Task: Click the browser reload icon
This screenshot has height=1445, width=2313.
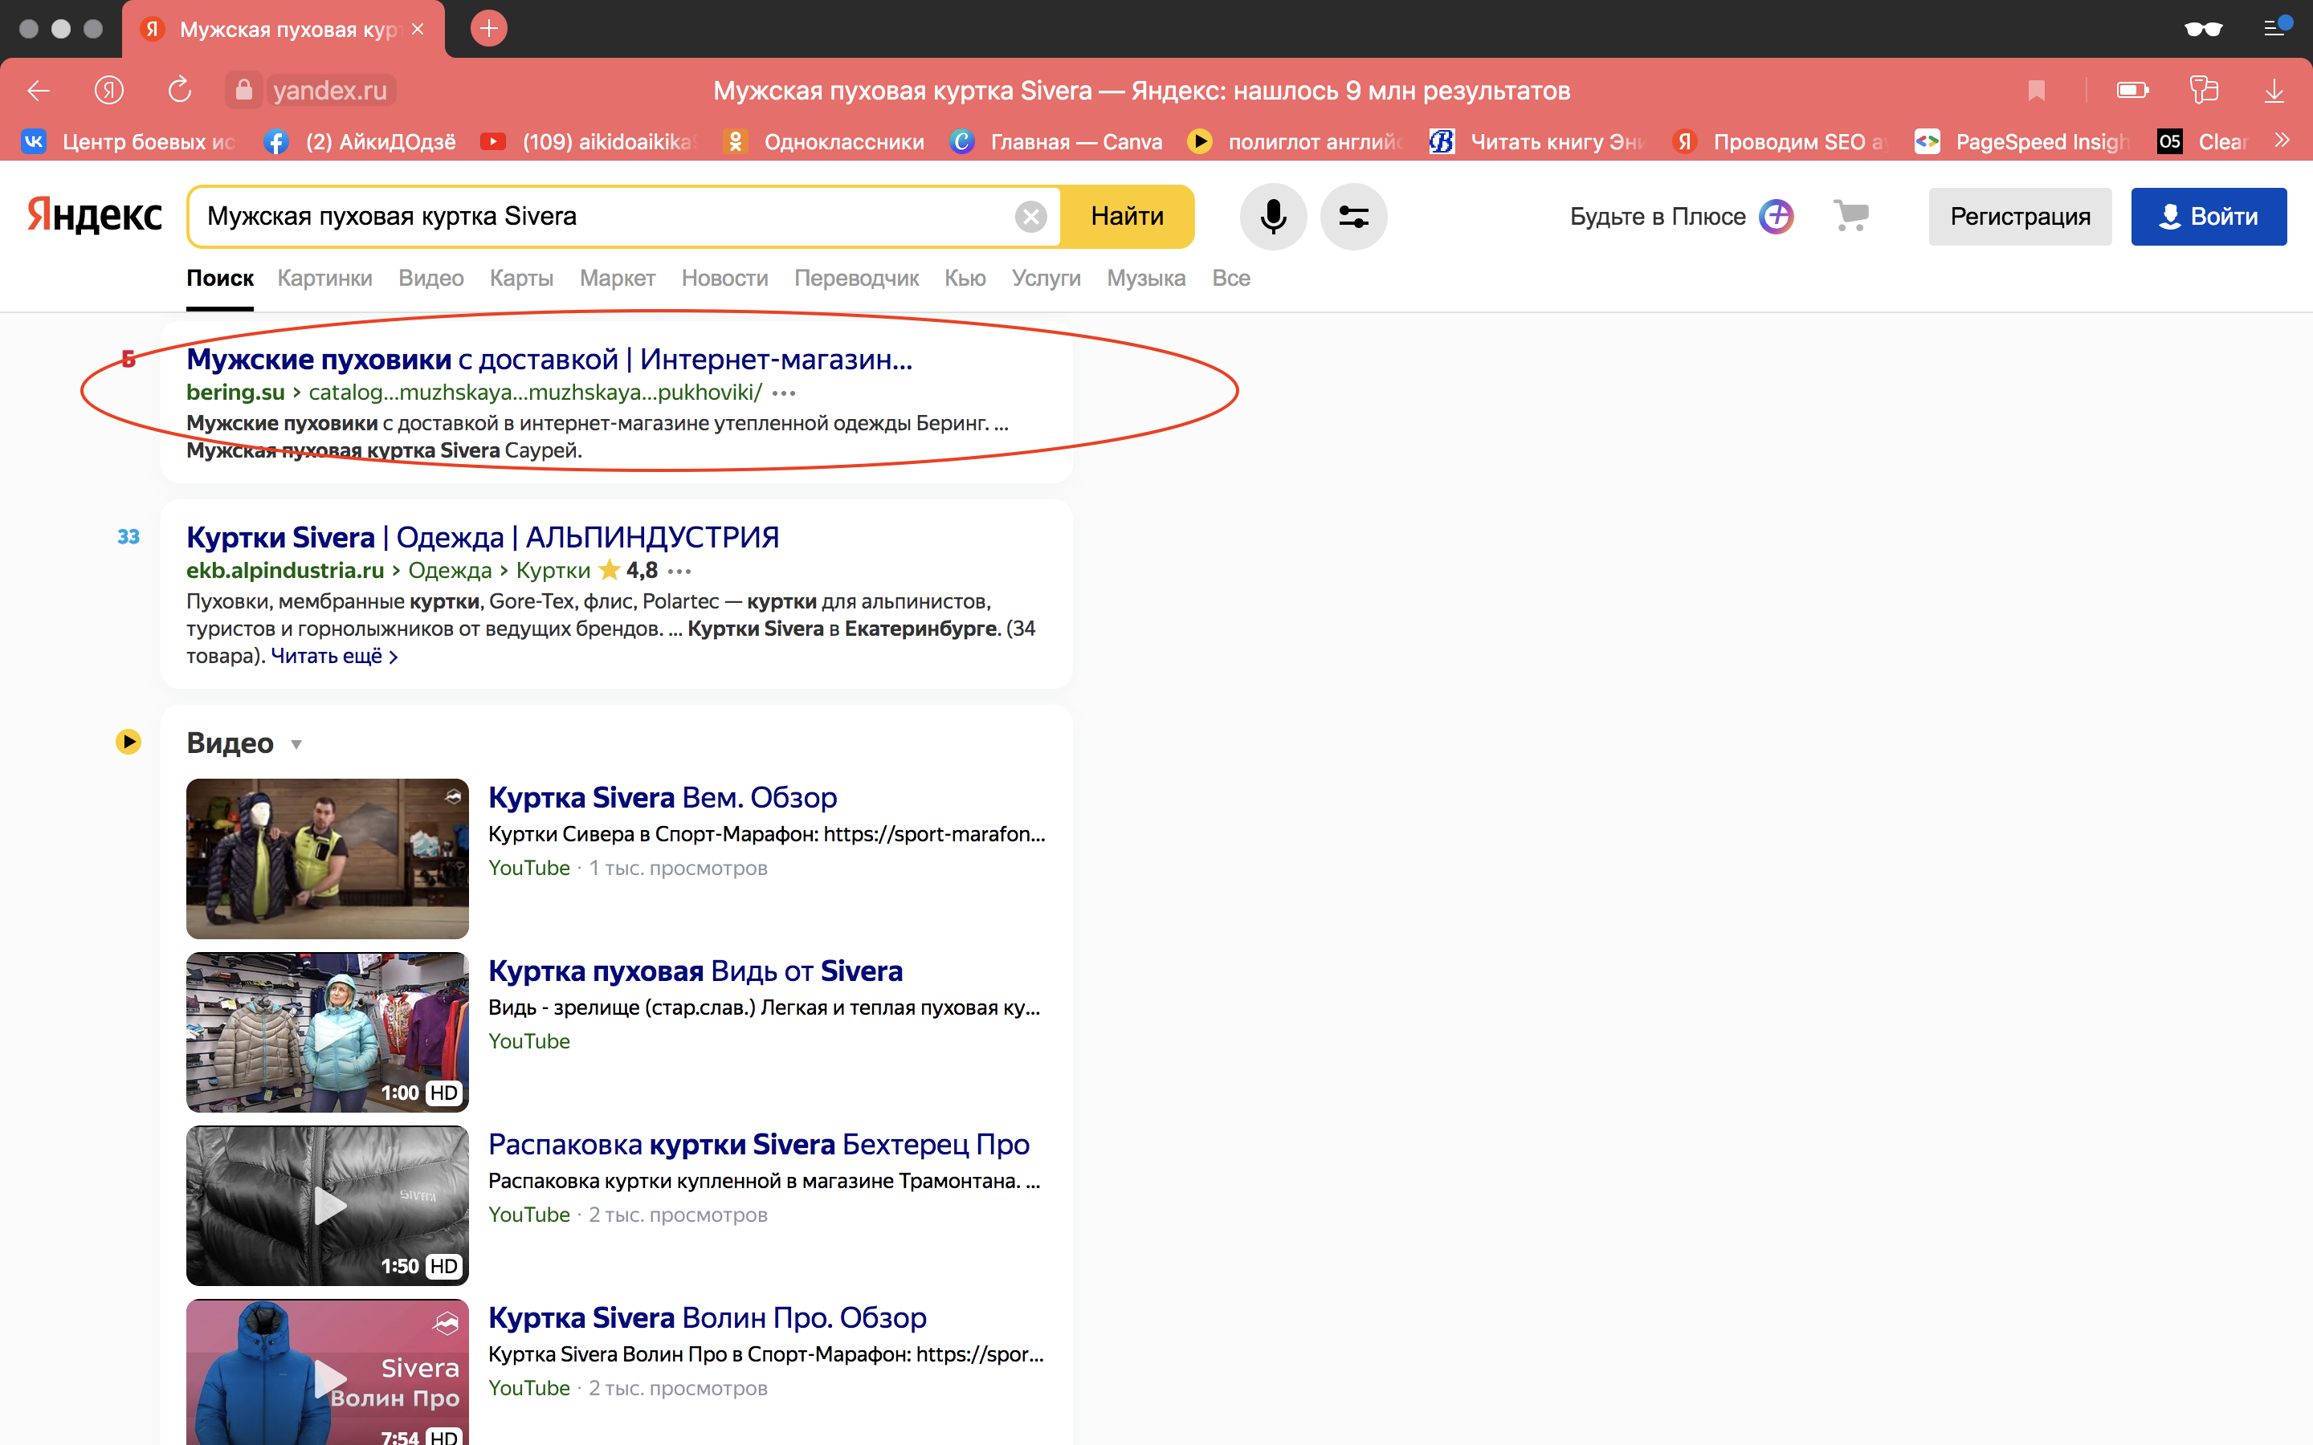Action: point(180,91)
